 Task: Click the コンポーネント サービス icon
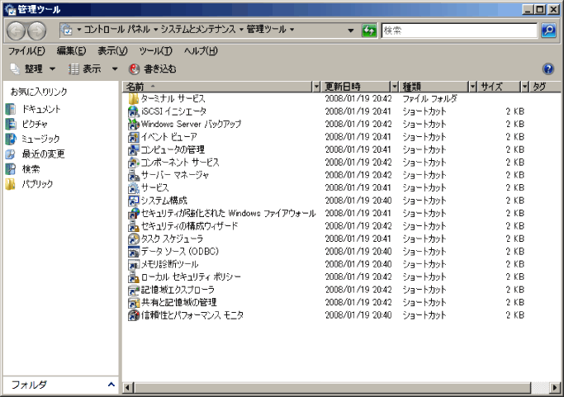click(134, 163)
